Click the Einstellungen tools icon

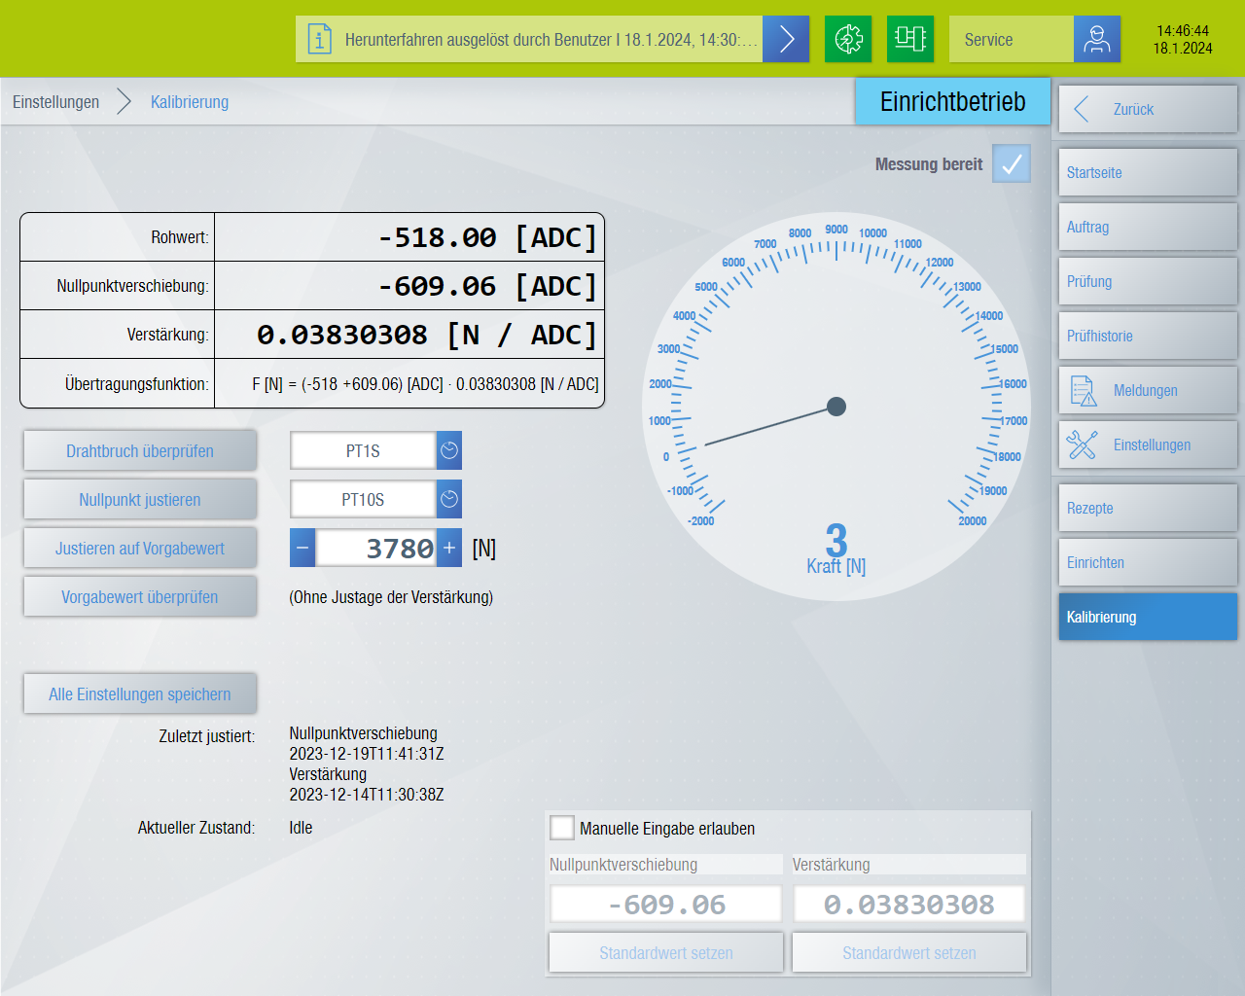pos(1083,445)
